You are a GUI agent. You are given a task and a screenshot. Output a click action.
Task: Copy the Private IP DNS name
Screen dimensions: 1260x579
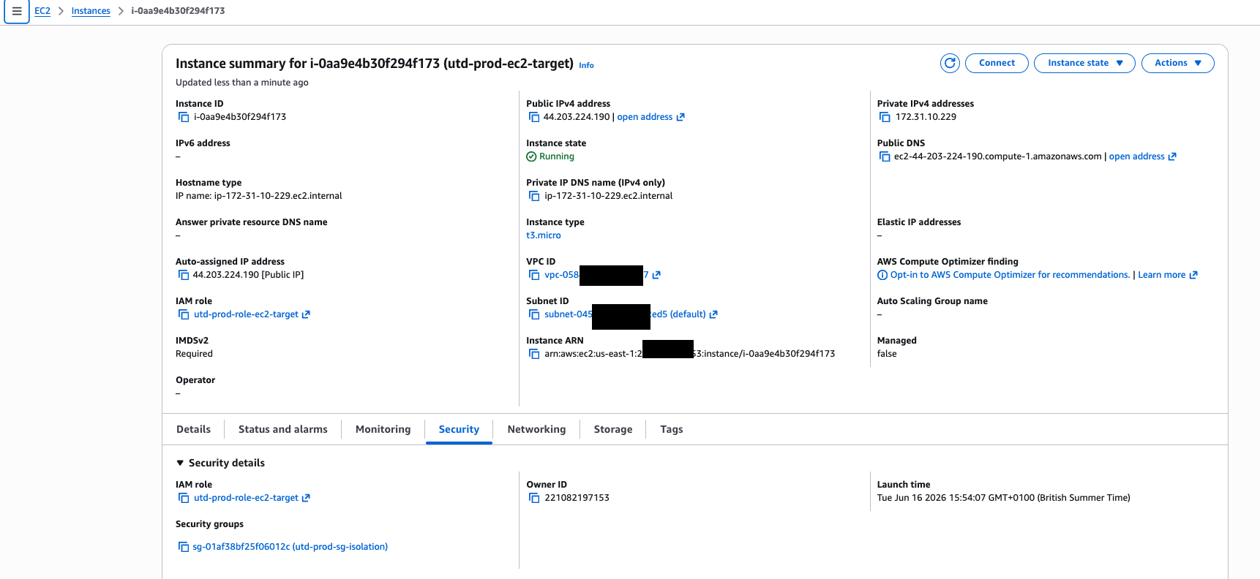coord(534,196)
